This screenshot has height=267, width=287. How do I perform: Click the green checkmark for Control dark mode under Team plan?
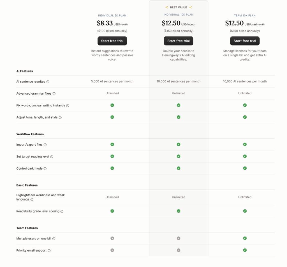245,168
